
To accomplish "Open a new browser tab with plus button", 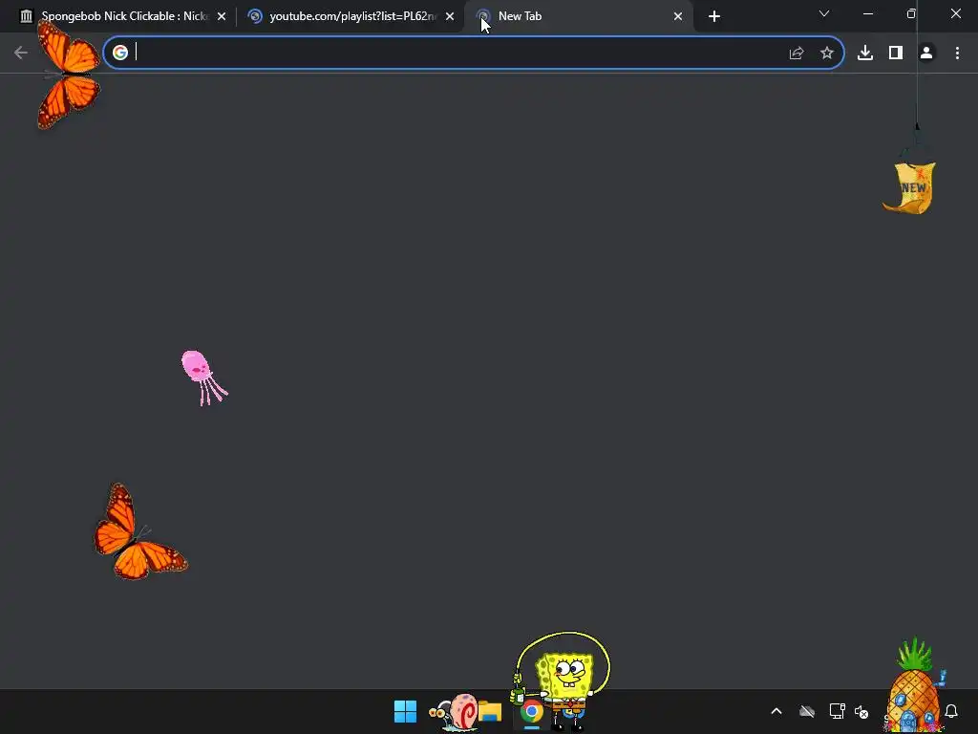I will (x=714, y=16).
